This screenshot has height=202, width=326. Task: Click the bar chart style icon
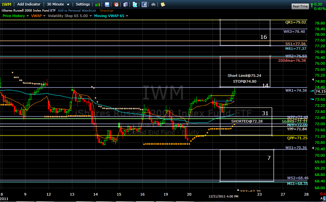(x=97, y=5)
